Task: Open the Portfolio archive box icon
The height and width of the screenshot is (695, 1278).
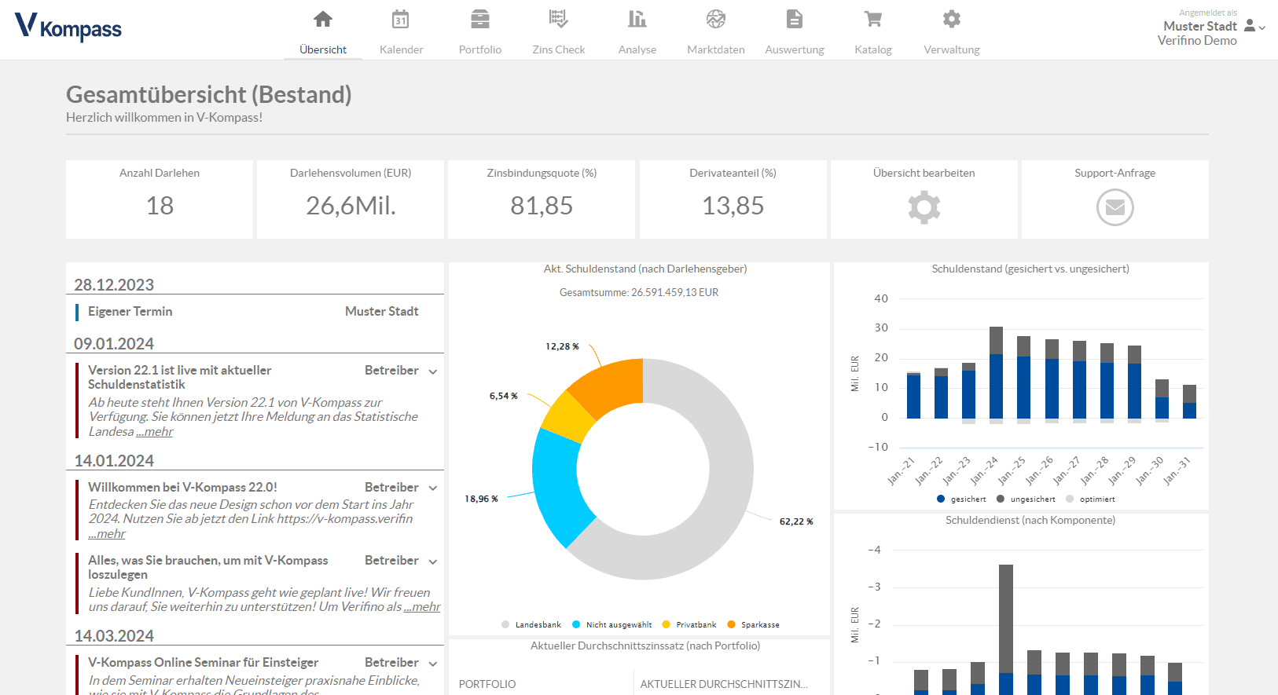Action: pyautogui.click(x=479, y=20)
